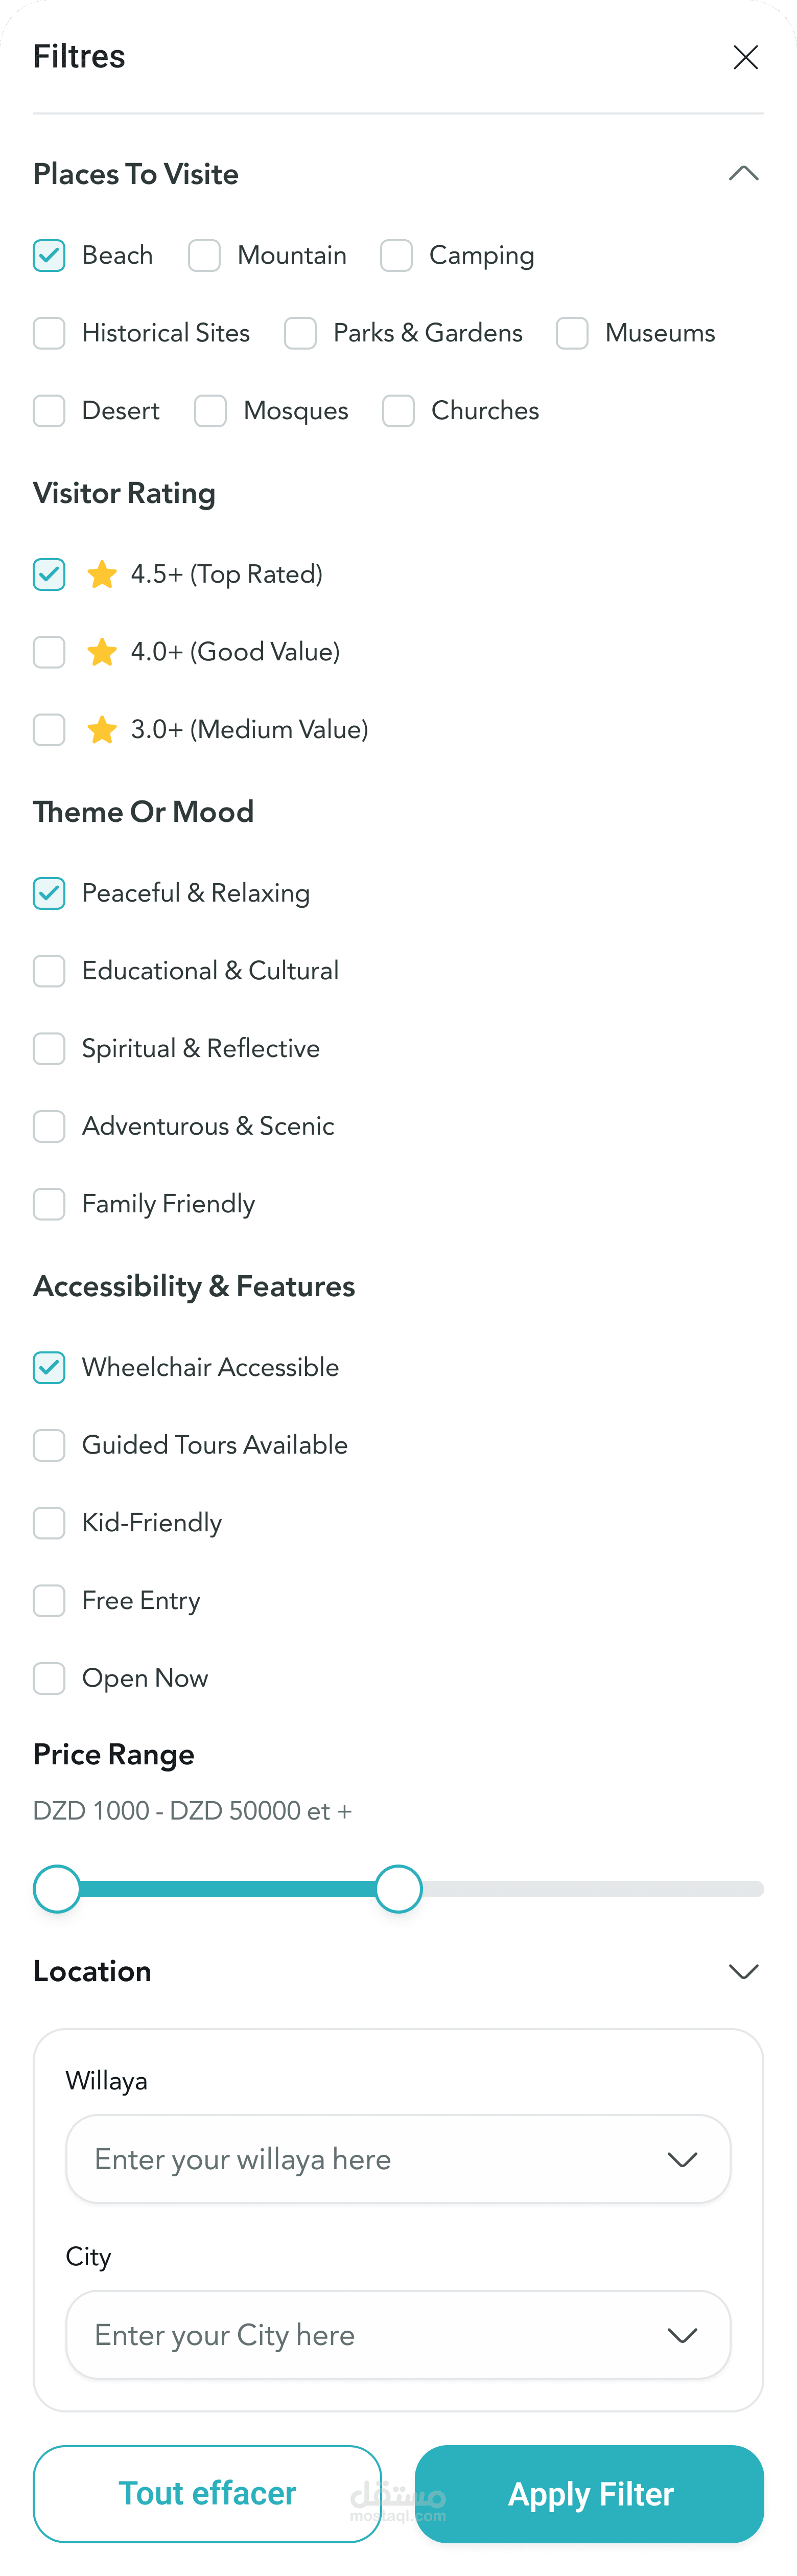Open the Willaya dropdown
Viewport: 797px width, 2576px height.
click(x=398, y=2158)
